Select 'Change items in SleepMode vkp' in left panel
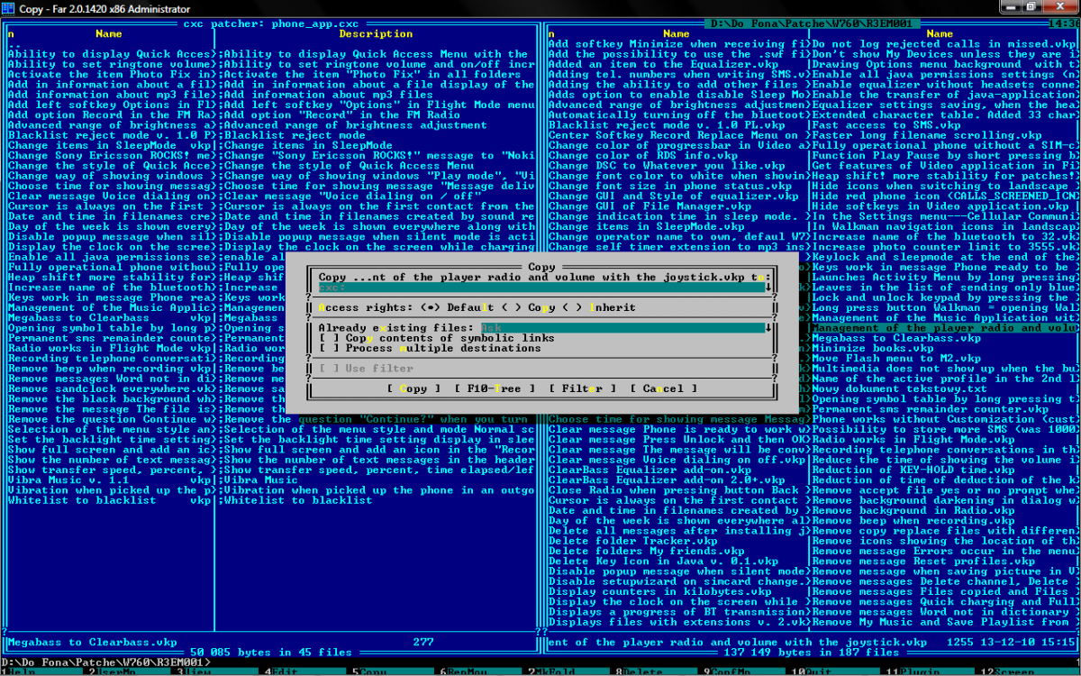 [x=109, y=146]
